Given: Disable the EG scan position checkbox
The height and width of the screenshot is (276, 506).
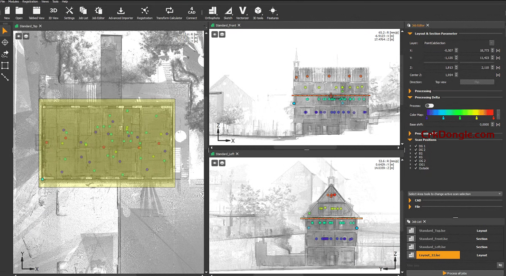Looking at the screenshot, I should (415, 154).
